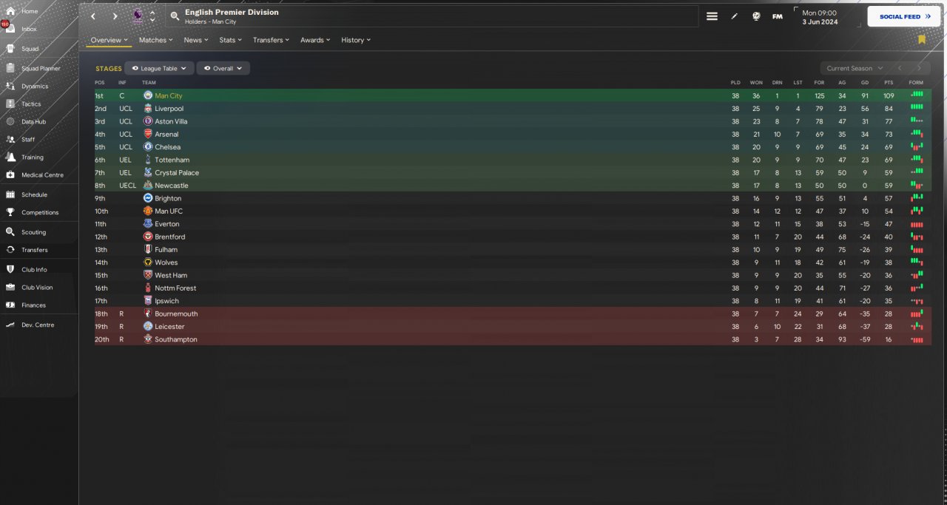Open the Home sidebar icon
Screen dimensions: 947x505
pos(10,11)
